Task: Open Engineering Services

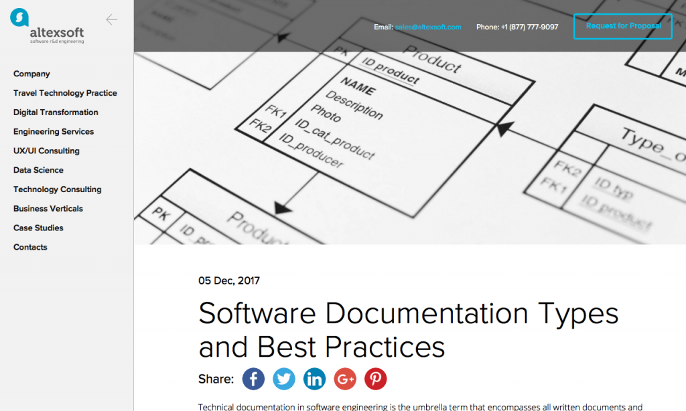Action: pos(53,131)
